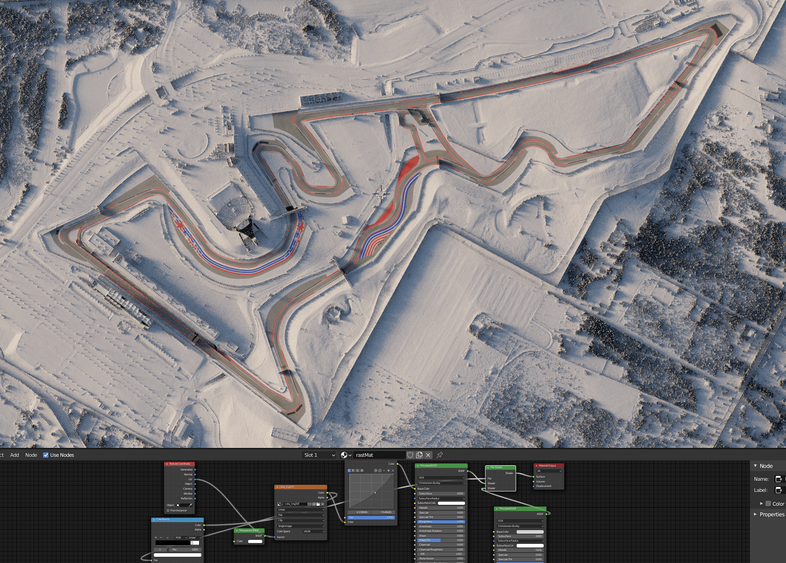This screenshot has width=786, height=563.
Task: Open the material browse sphere icon
Action: click(346, 455)
